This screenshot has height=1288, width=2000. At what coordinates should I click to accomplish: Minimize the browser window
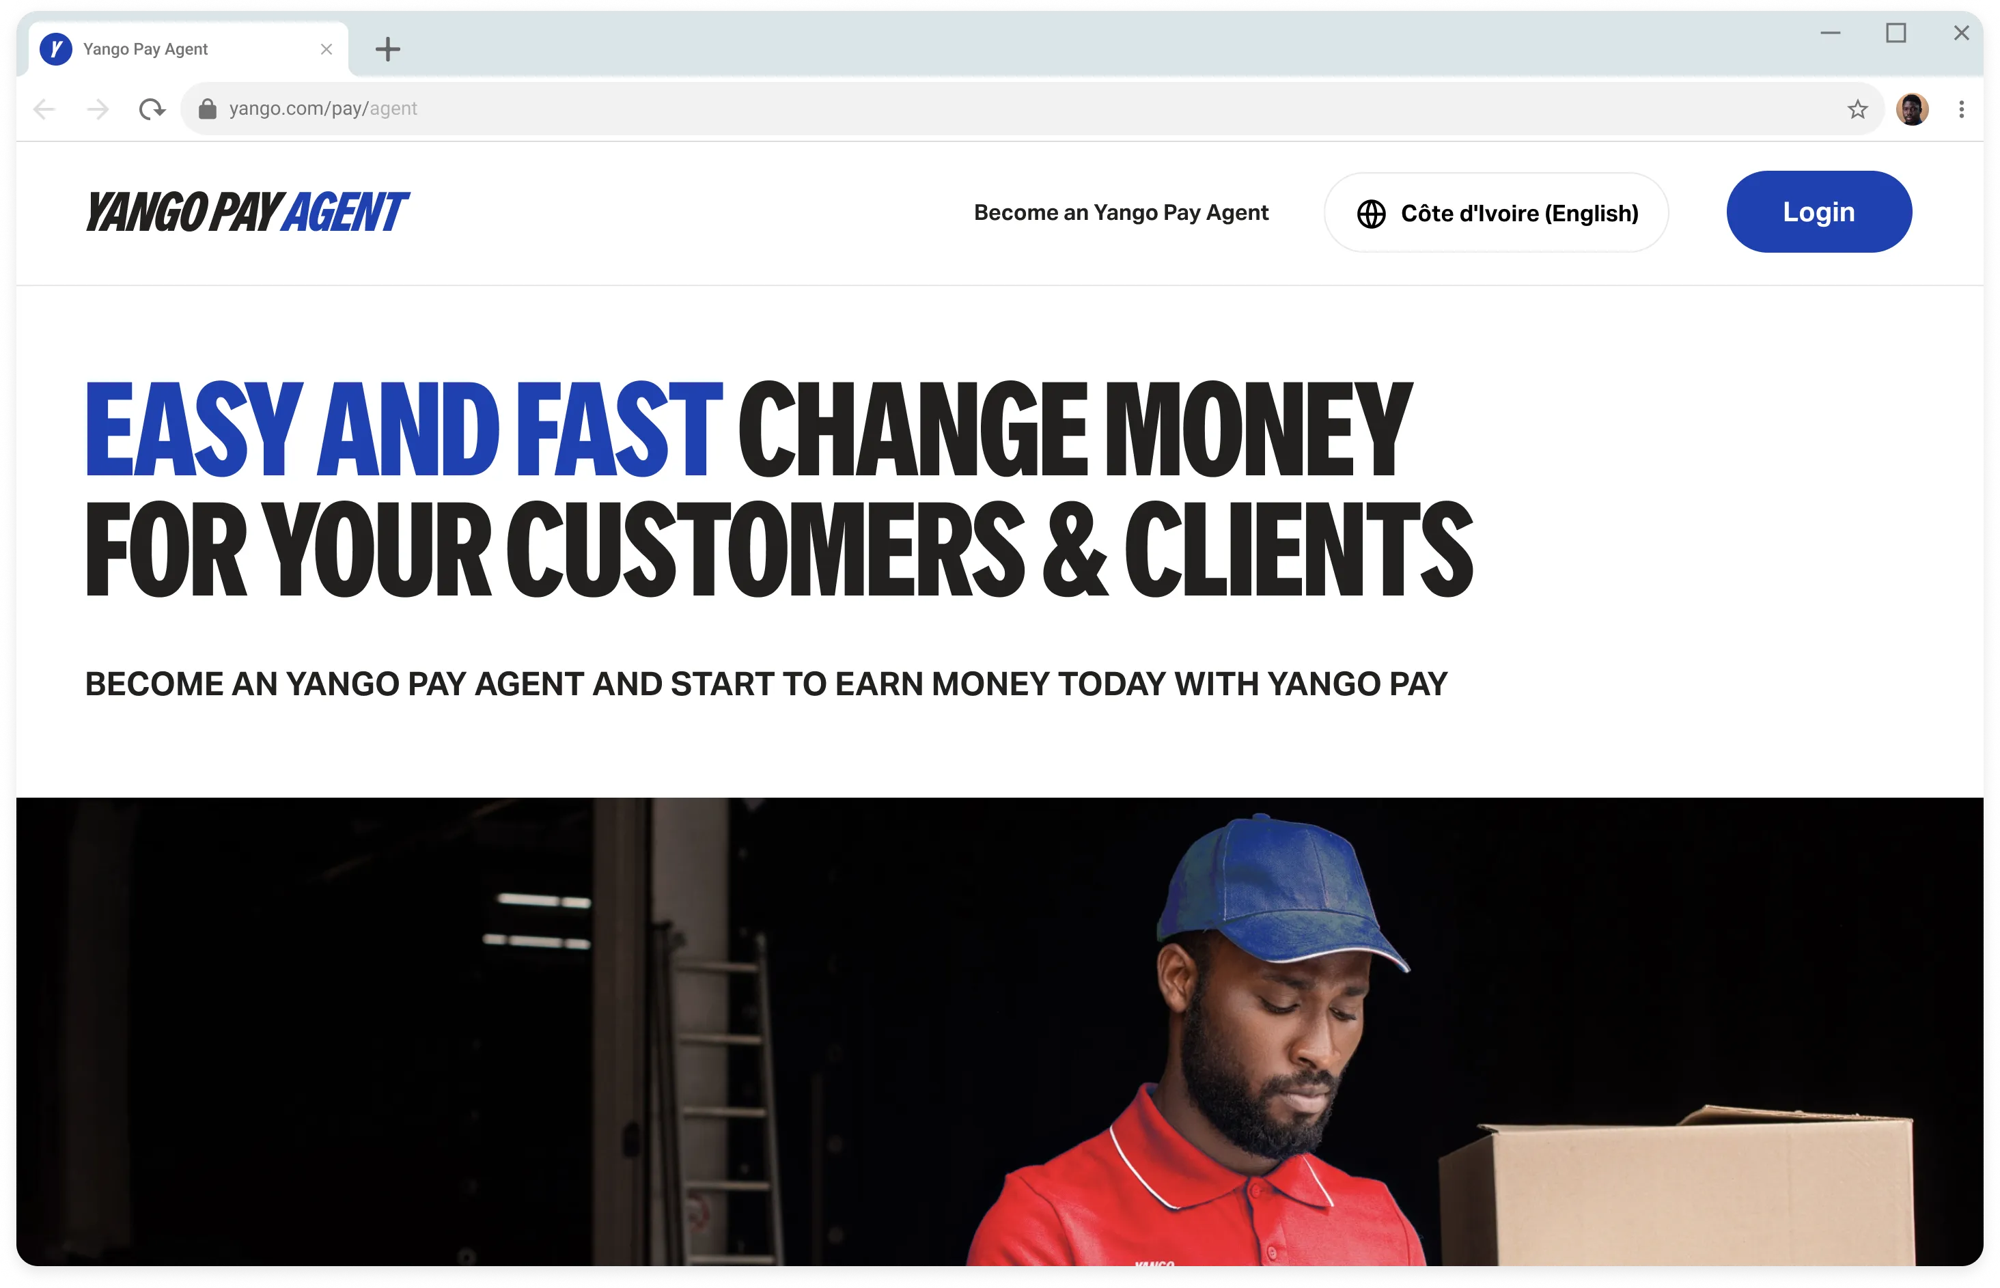[1830, 33]
